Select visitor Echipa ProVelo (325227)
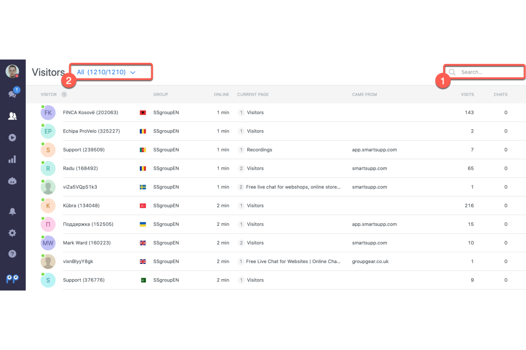 tap(91, 131)
